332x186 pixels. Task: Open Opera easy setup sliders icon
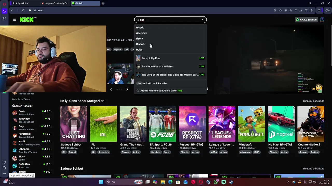click(x=306, y=10)
